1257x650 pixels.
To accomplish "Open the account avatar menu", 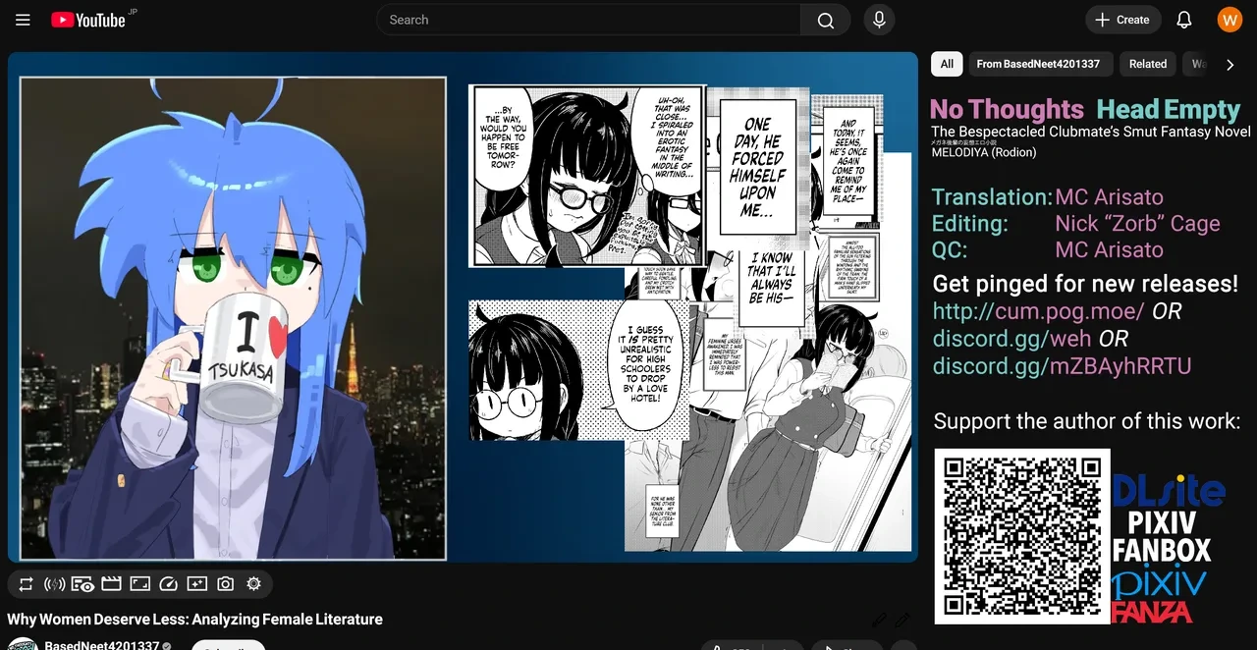I will click(1230, 20).
